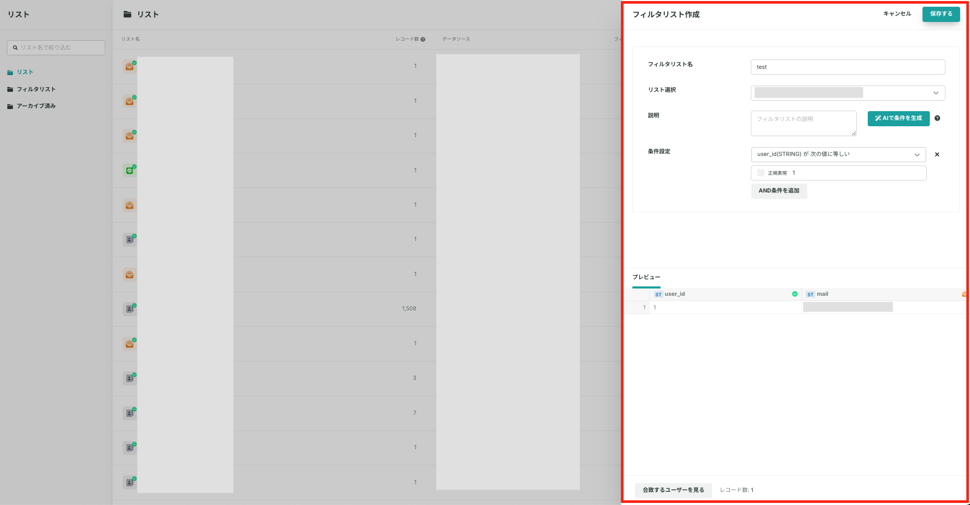The height and width of the screenshot is (505, 970).
Task: Click the ST type badge on user_id column
Action: point(658,294)
